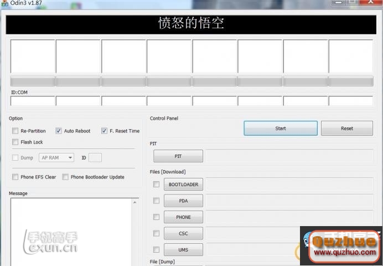This screenshot has height=266, width=383.
Task: Enable the Phone EFS Clear checkbox
Action: point(15,177)
